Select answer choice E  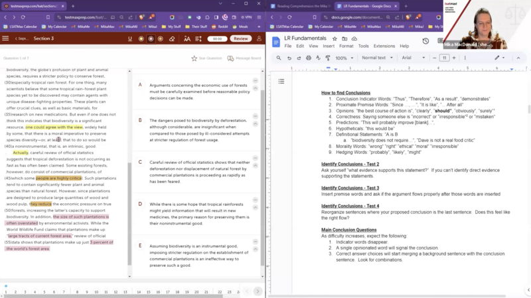[x=140, y=245]
